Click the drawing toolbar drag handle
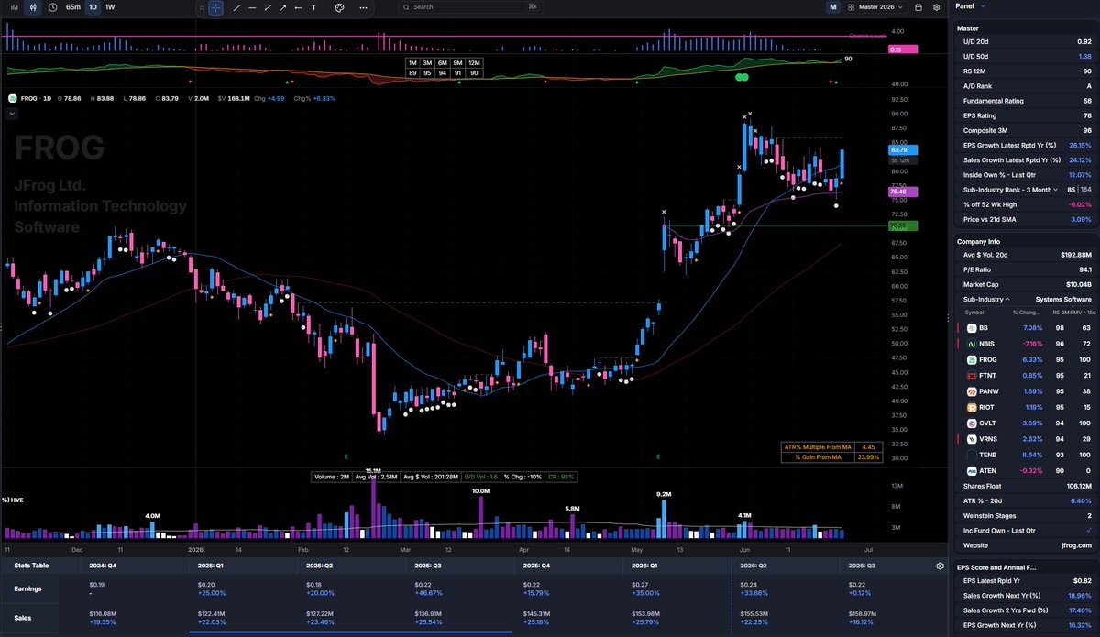 coord(202,7)
